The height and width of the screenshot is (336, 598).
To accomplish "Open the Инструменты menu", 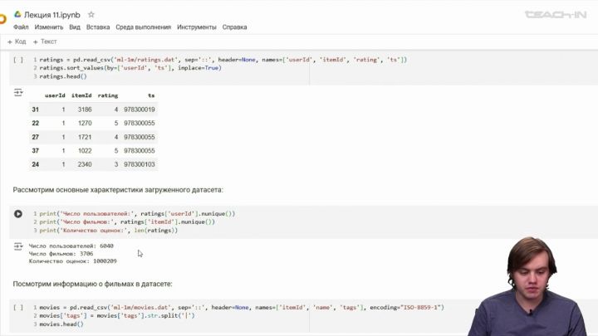I will (197, 27).
